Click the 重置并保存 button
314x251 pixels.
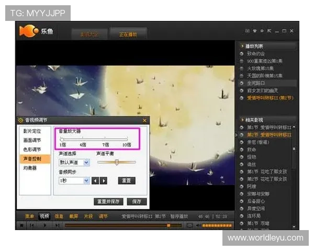coord(108,201)
